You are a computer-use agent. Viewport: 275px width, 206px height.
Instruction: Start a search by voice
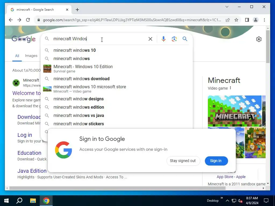pos(164,39)
